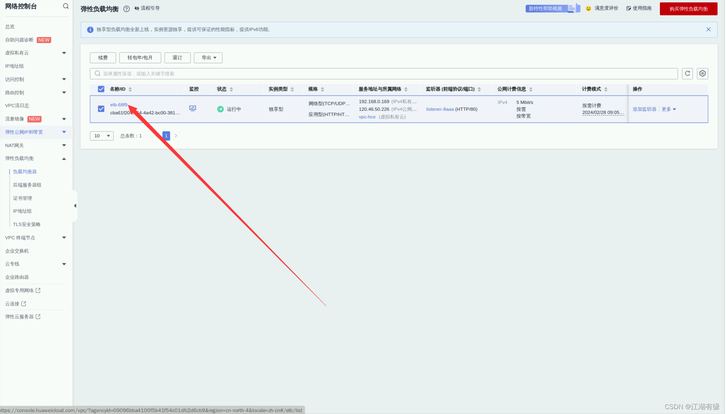Sort by the 监听器 column arrows
726x414 pixels.
coord(479,89)
